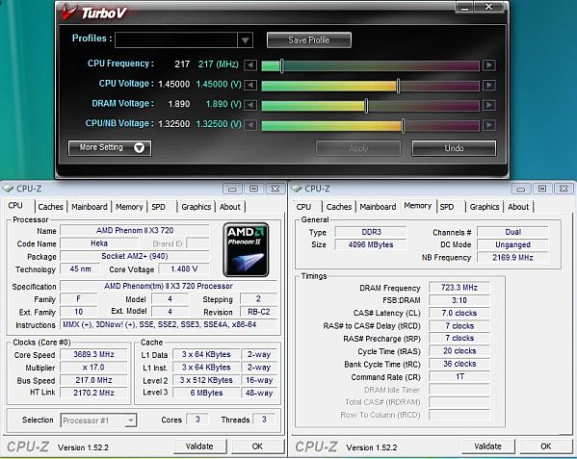This screenshot has height=459, width=577.
Task: Click the CAS# Latency value 7.0 clocks
Action: (459, 313)
